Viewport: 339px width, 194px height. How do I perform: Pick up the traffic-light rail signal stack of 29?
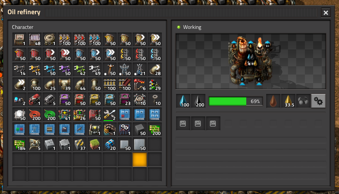point(155,85)
